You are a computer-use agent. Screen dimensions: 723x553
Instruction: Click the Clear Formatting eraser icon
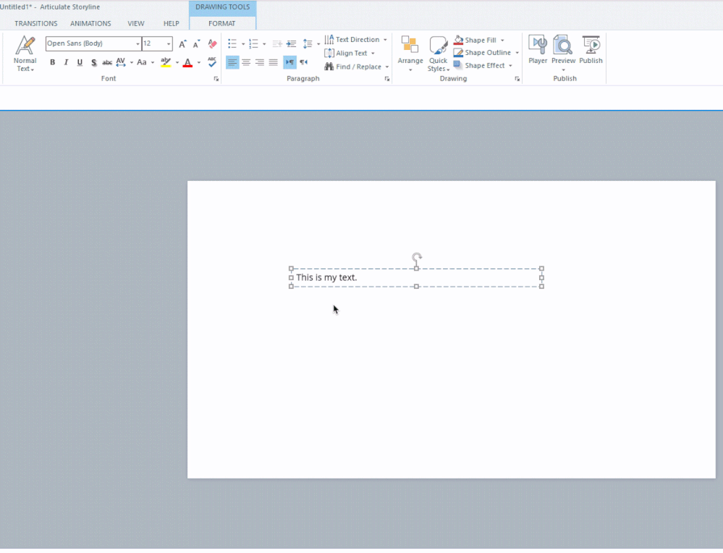coord(212,44)
